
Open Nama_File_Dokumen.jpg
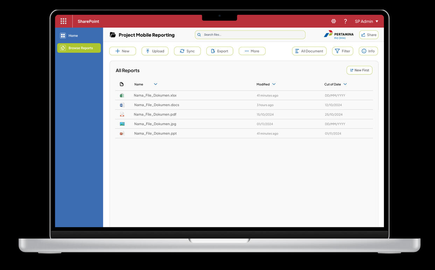tap(155, 124)
